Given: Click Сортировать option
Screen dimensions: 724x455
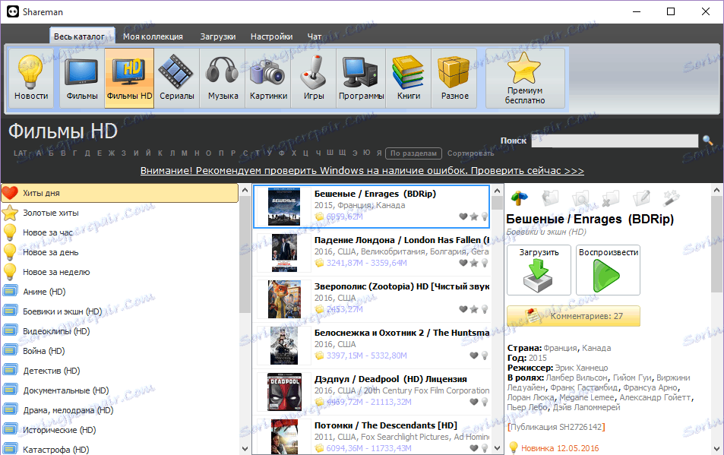Looking at the screenshot, I should point(470,153).
